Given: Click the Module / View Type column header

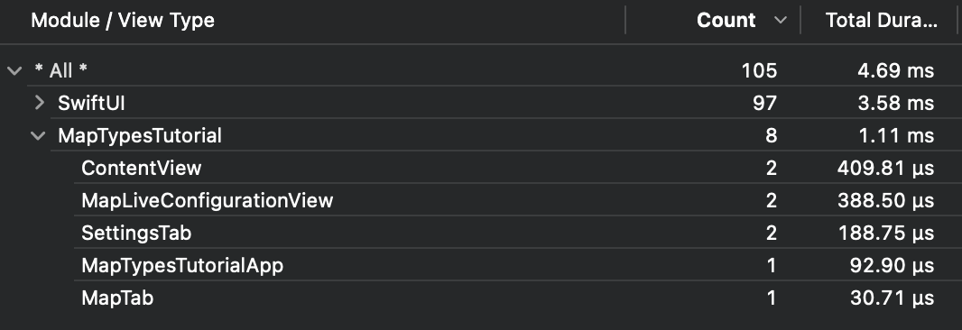Looking at the screenshot, I should pyautogui.click(x=123, y=20).
